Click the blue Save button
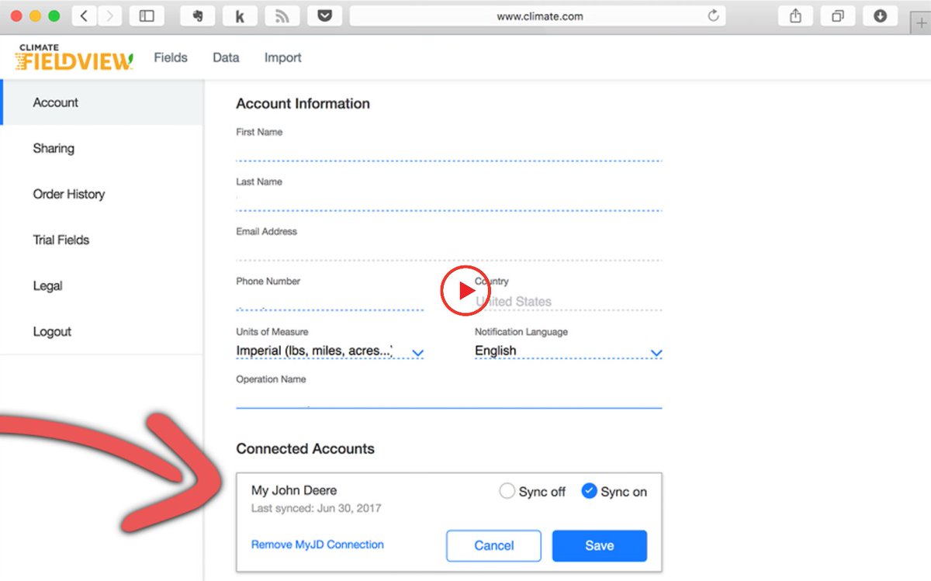931x581 pixels. point(600,545)
